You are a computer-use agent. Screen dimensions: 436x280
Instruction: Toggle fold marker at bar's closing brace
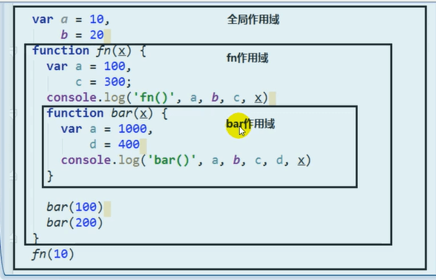click(x=13, y=176)
